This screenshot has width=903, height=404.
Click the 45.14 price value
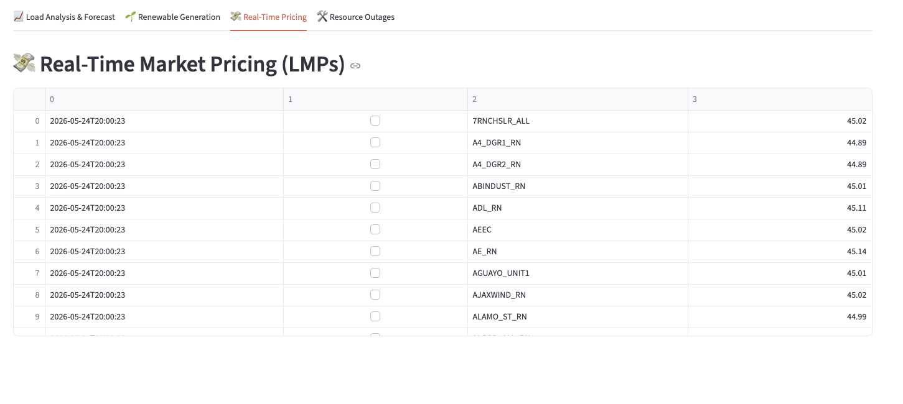click(856, 252)
